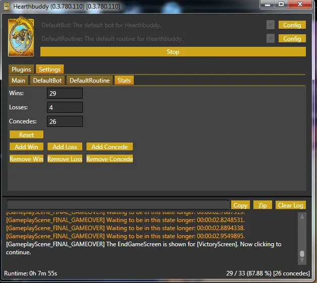The image size is (317, 283).
Task: Toggle the DefaultBot checkbox
Action: pyautogui.click(x=271, y=25)
